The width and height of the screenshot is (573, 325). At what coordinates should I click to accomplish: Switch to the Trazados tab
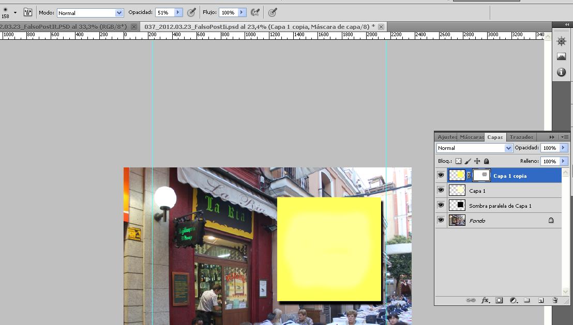[x=521, y=137]
